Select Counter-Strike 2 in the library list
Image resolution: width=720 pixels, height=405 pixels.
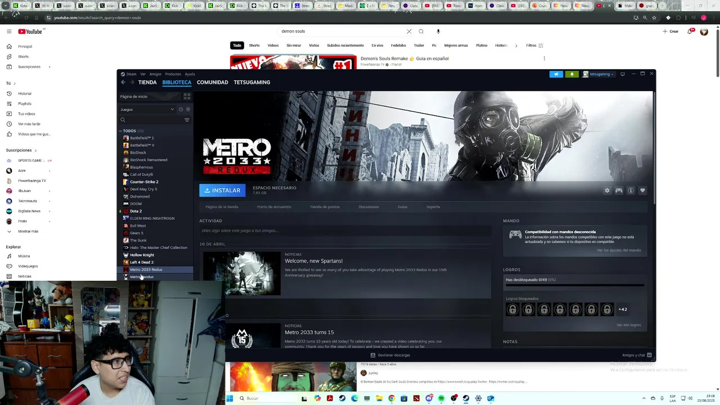coord(144,182)
